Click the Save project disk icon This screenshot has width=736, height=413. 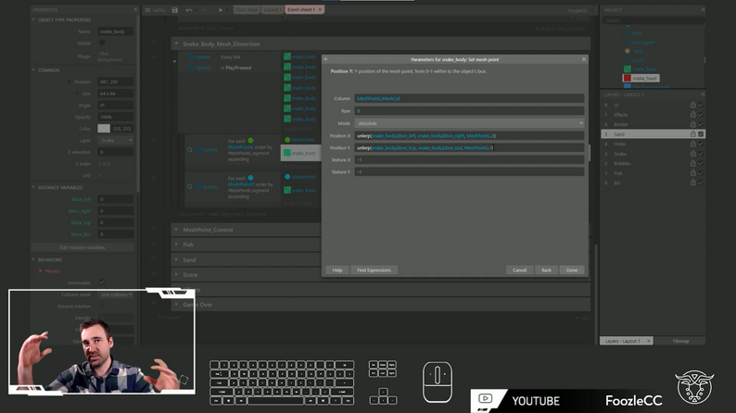pos(175,10)
